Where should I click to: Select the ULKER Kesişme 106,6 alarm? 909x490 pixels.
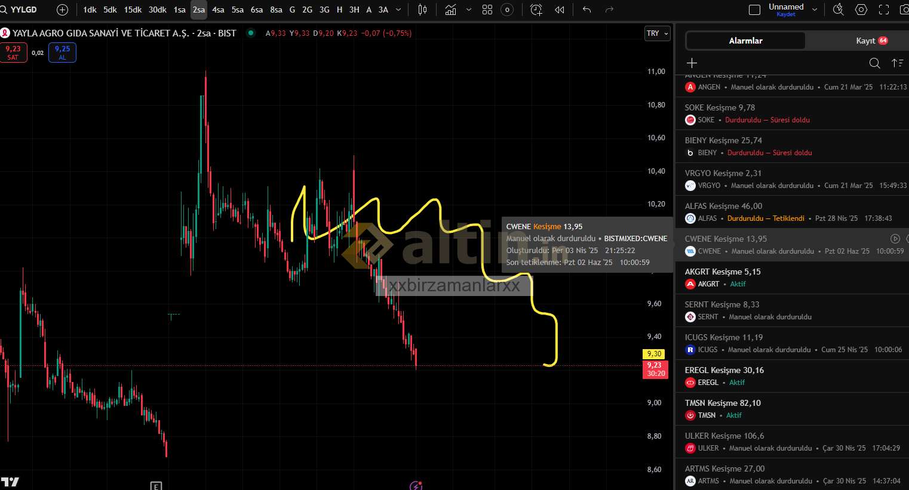point(792,442)
